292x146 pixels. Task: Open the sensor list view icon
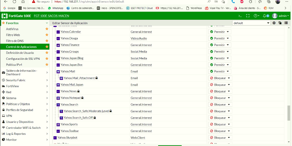click(286, 23)
